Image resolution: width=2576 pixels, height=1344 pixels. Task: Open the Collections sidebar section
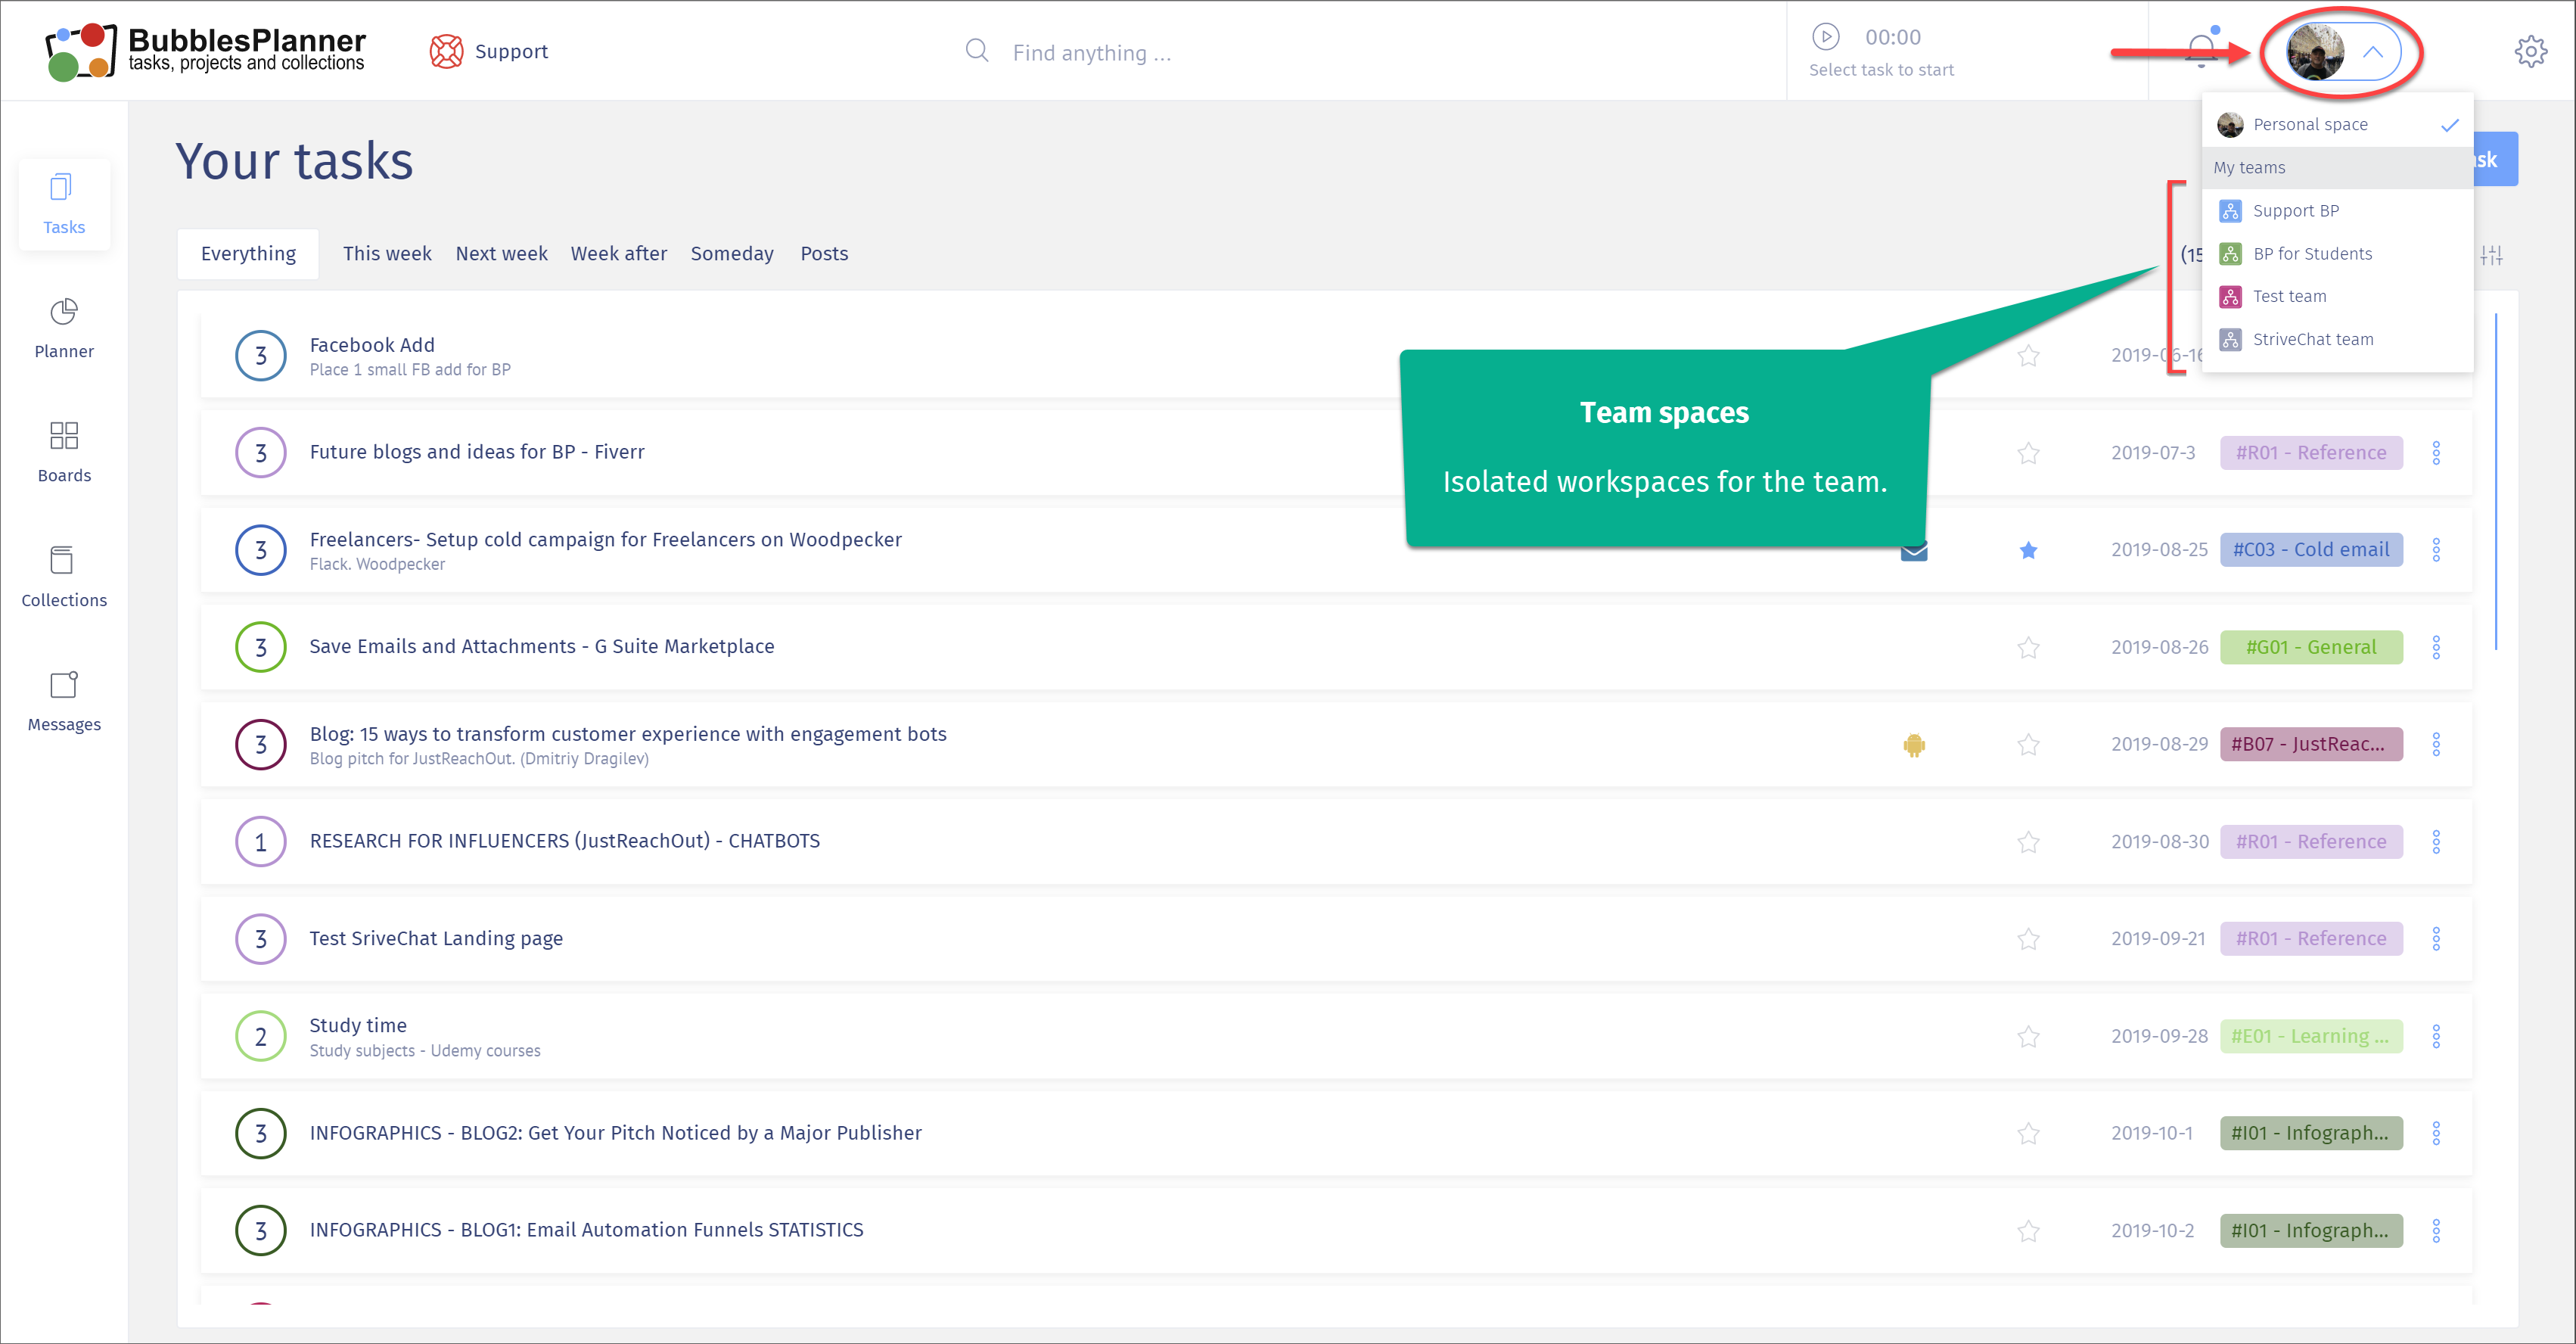click(64, 577)
